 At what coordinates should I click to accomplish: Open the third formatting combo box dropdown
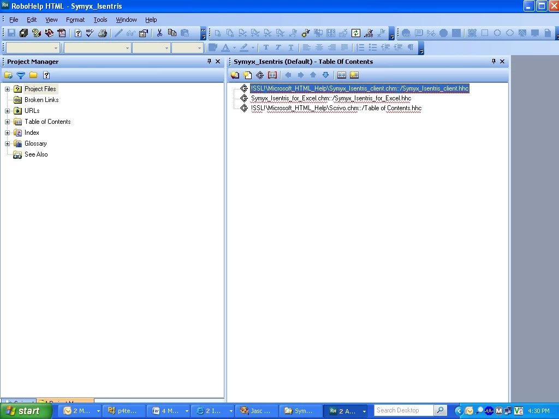click(166, 48)
